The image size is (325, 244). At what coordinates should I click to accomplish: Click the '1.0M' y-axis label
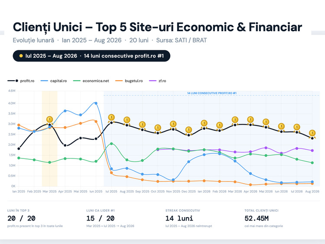tap(12, 165)
